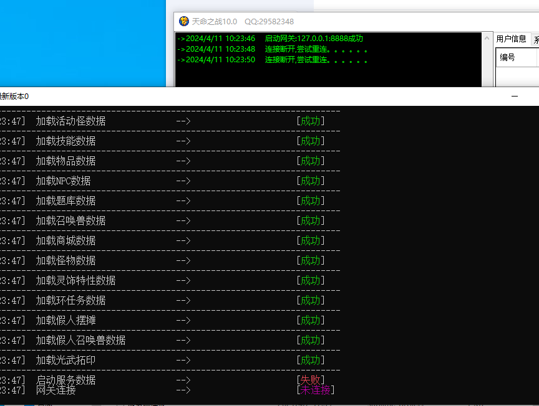Viewport: 539px width, 406px height.
Task: Click the 启动服务数据 console line
Action: [162, 380]
